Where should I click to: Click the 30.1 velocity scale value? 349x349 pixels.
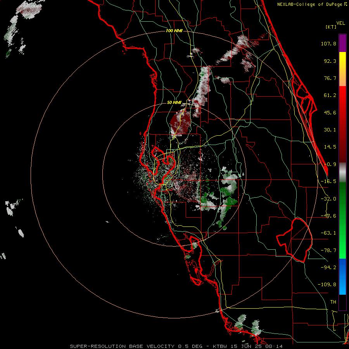point(330,130)
